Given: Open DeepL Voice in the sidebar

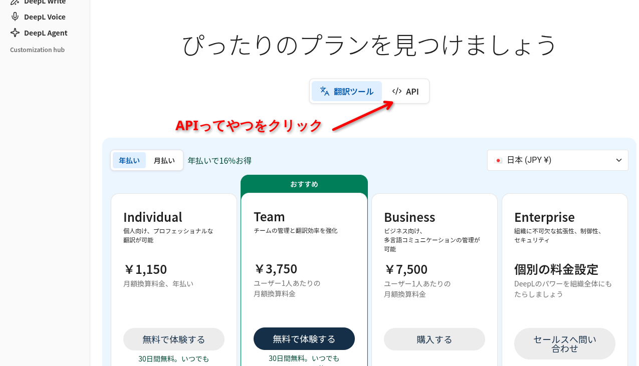Looking at the screenshot, I should click(45, 17).
